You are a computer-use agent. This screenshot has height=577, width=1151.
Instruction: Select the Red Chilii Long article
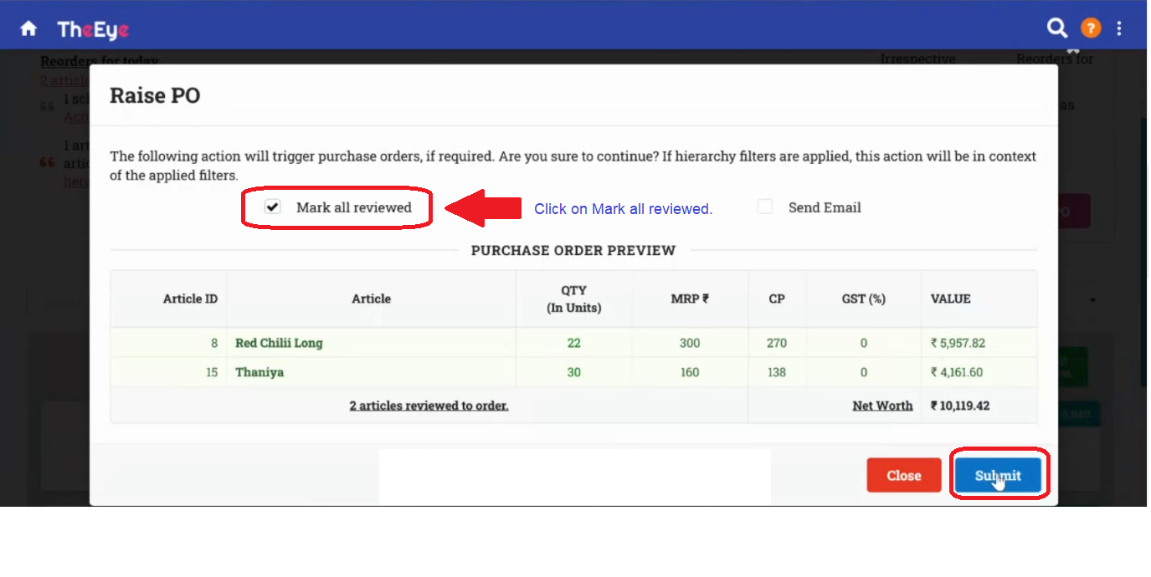tap(279, 343)
